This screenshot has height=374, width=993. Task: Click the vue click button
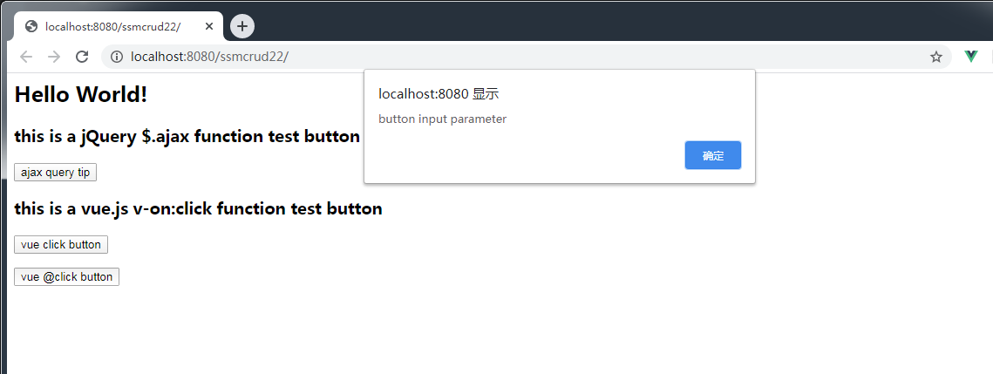[61, 244]
